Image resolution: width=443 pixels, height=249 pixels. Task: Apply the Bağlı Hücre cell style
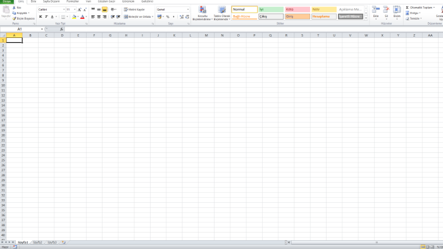[244, 16]
